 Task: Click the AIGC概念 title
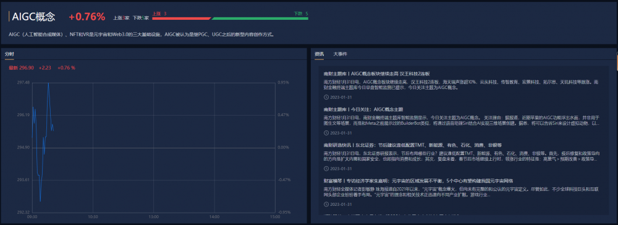[33, 17]
